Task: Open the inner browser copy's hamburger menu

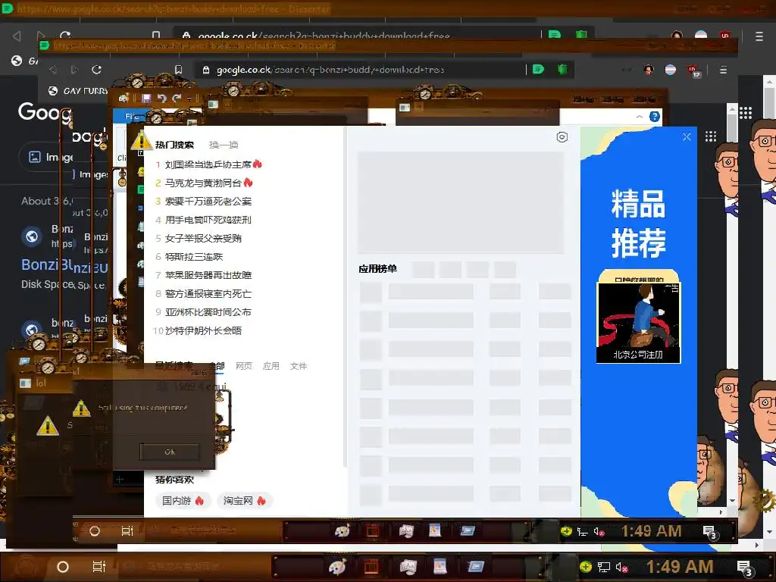Action: pyautogui.click(x=723, y=70)
